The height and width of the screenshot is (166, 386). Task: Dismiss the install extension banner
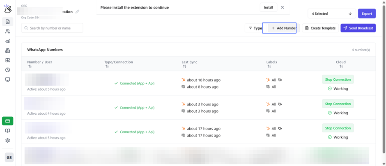282,7
